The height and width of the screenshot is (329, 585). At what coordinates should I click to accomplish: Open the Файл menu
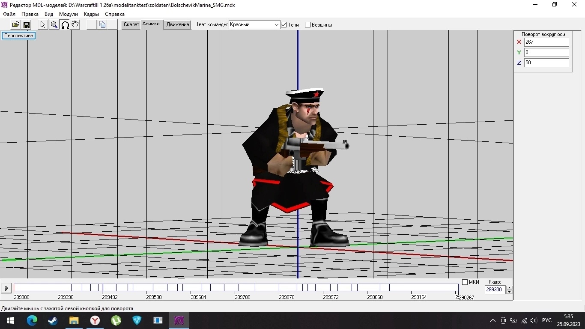[x=9, y=14]
